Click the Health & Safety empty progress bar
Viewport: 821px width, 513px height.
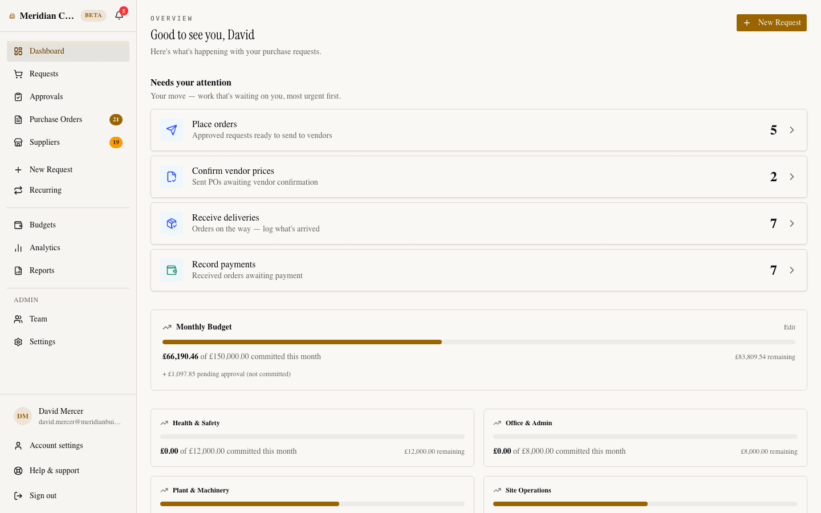pyautogui.click(x=312, y=437)
